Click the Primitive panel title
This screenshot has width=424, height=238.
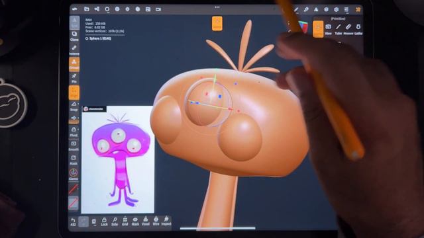pyautogui.click(x=338, y=19)
